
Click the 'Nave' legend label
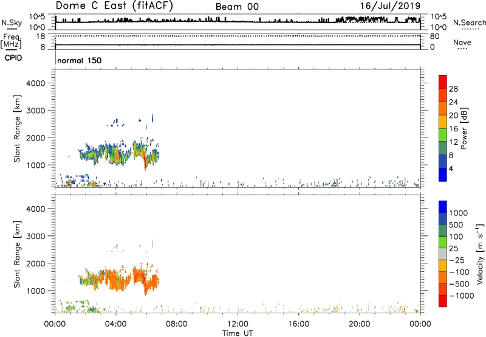462,43
